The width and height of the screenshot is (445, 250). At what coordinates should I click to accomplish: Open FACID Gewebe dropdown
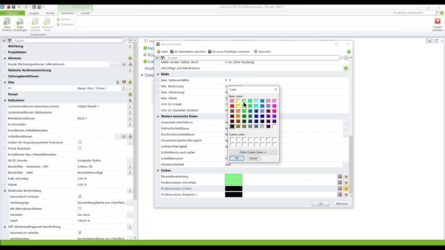click(x=130, y=160)
